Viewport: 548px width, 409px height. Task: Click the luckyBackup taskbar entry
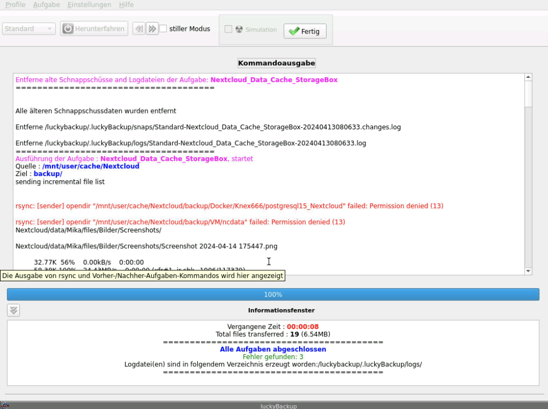[x=278, y=406]
